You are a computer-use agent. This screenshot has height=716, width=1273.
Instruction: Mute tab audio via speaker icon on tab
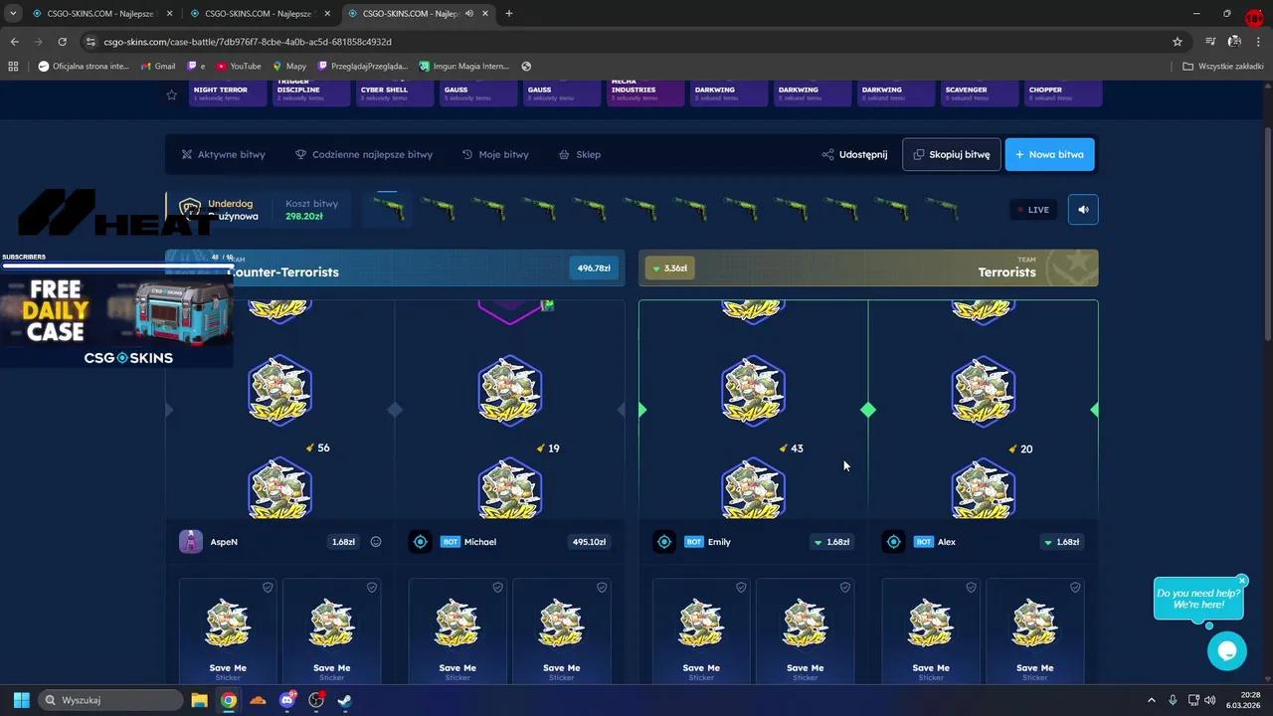[x=469, y=14]
